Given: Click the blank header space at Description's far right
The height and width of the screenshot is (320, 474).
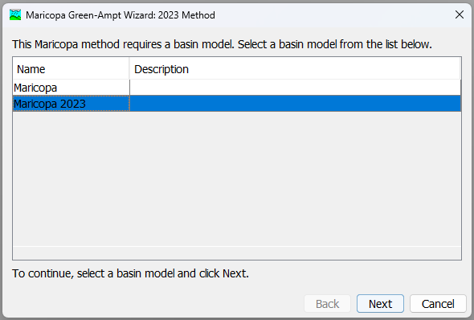Looking at the screenshot, I should [393, 69].
